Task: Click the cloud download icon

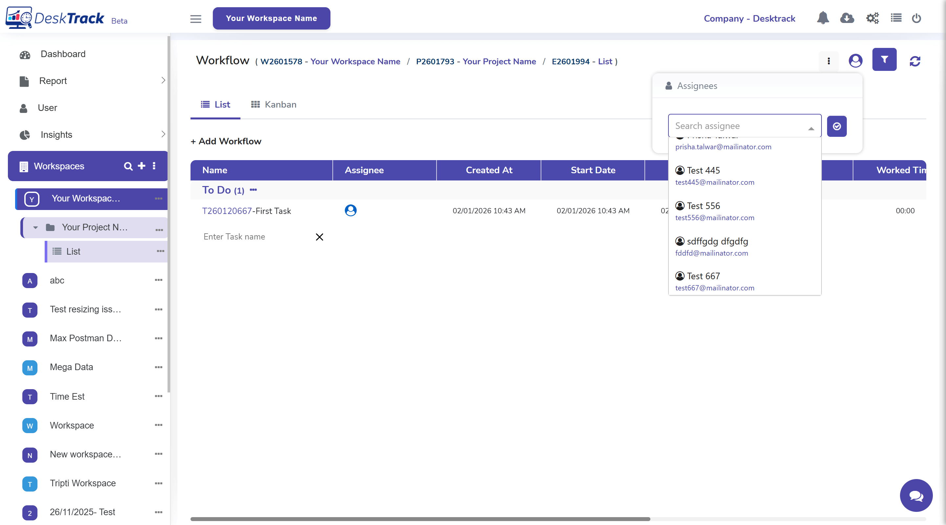Action: point(847,18)
